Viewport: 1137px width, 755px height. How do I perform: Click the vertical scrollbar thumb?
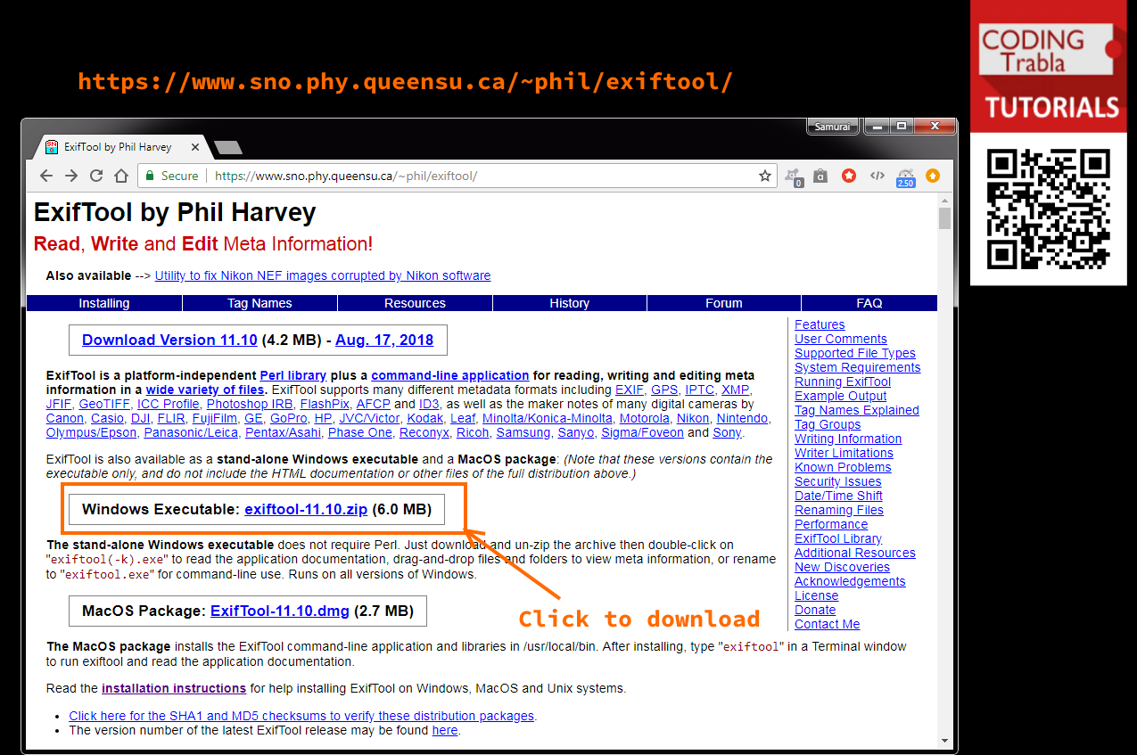point(945,218)
